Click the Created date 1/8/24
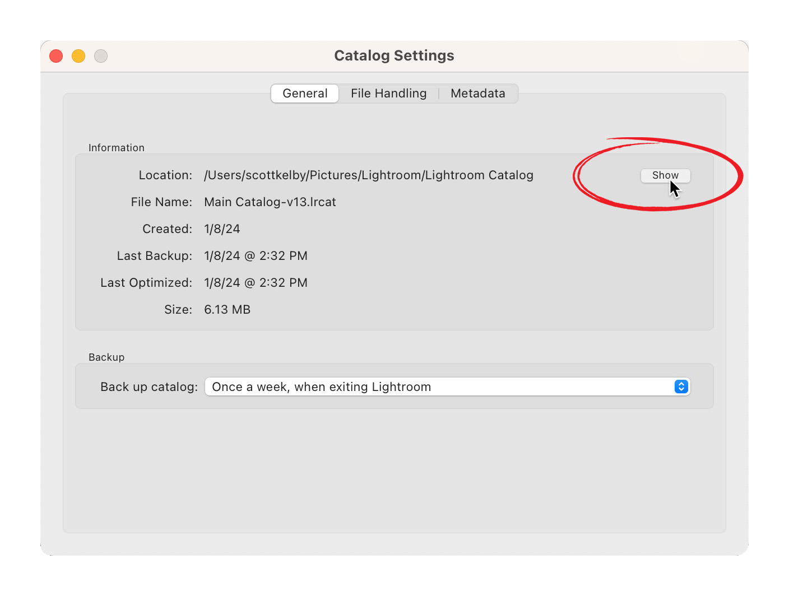Image resolution: width=789 pixels, height=596 pixels. click(222, 229)
